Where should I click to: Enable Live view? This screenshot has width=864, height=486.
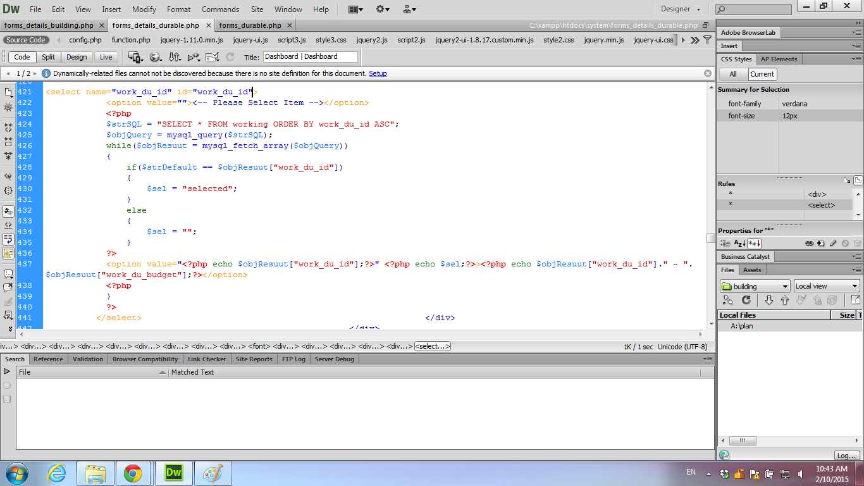[106, 57]
